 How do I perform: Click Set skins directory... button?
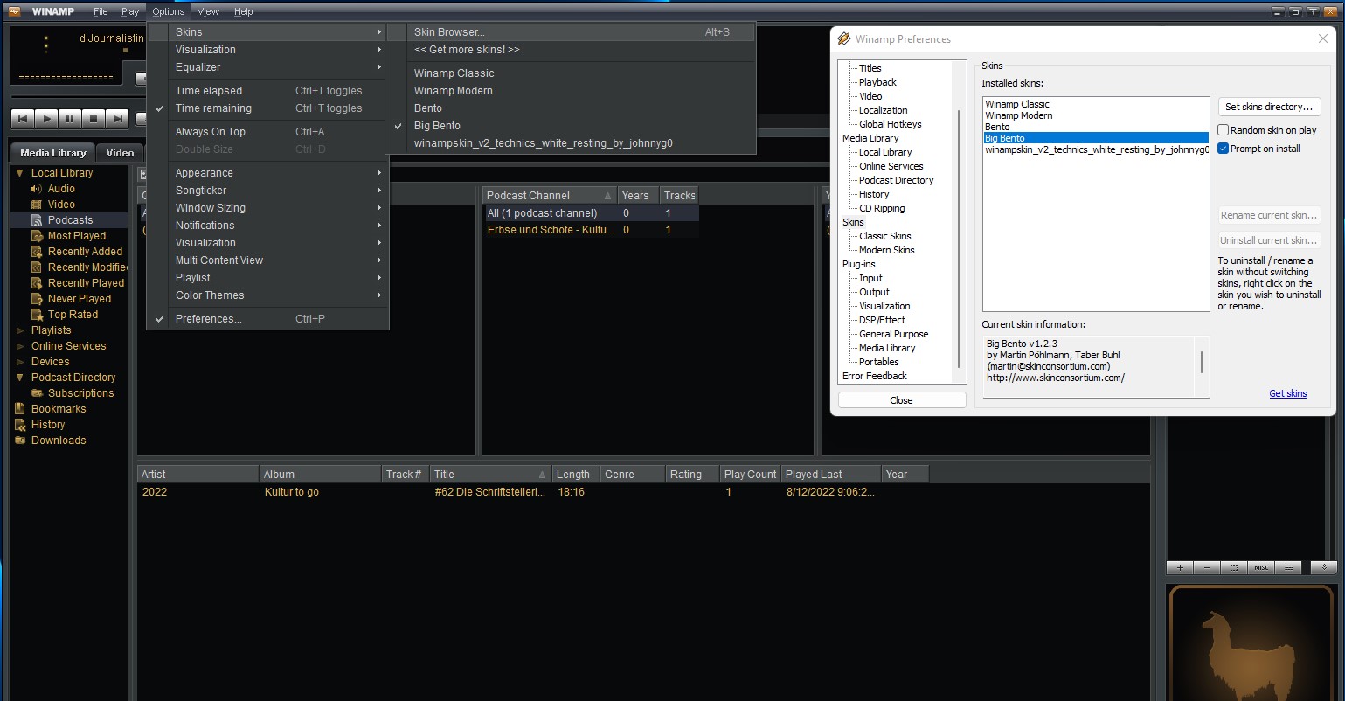pyautogui.click(x=1269, y=107)
